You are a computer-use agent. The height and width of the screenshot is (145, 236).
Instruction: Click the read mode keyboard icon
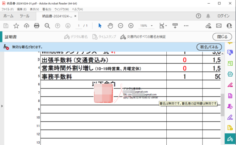tap(175, 26)
